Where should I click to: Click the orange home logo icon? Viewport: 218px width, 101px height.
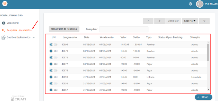[5, 4]
